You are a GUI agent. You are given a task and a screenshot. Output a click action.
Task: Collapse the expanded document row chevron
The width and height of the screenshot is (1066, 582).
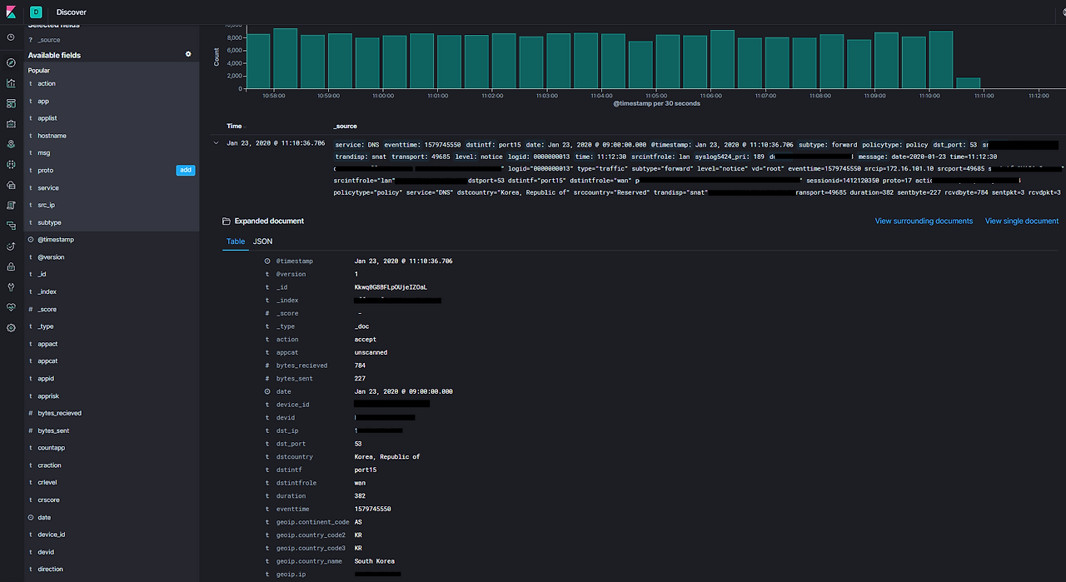pyautogui.click(x=216, y=142)
